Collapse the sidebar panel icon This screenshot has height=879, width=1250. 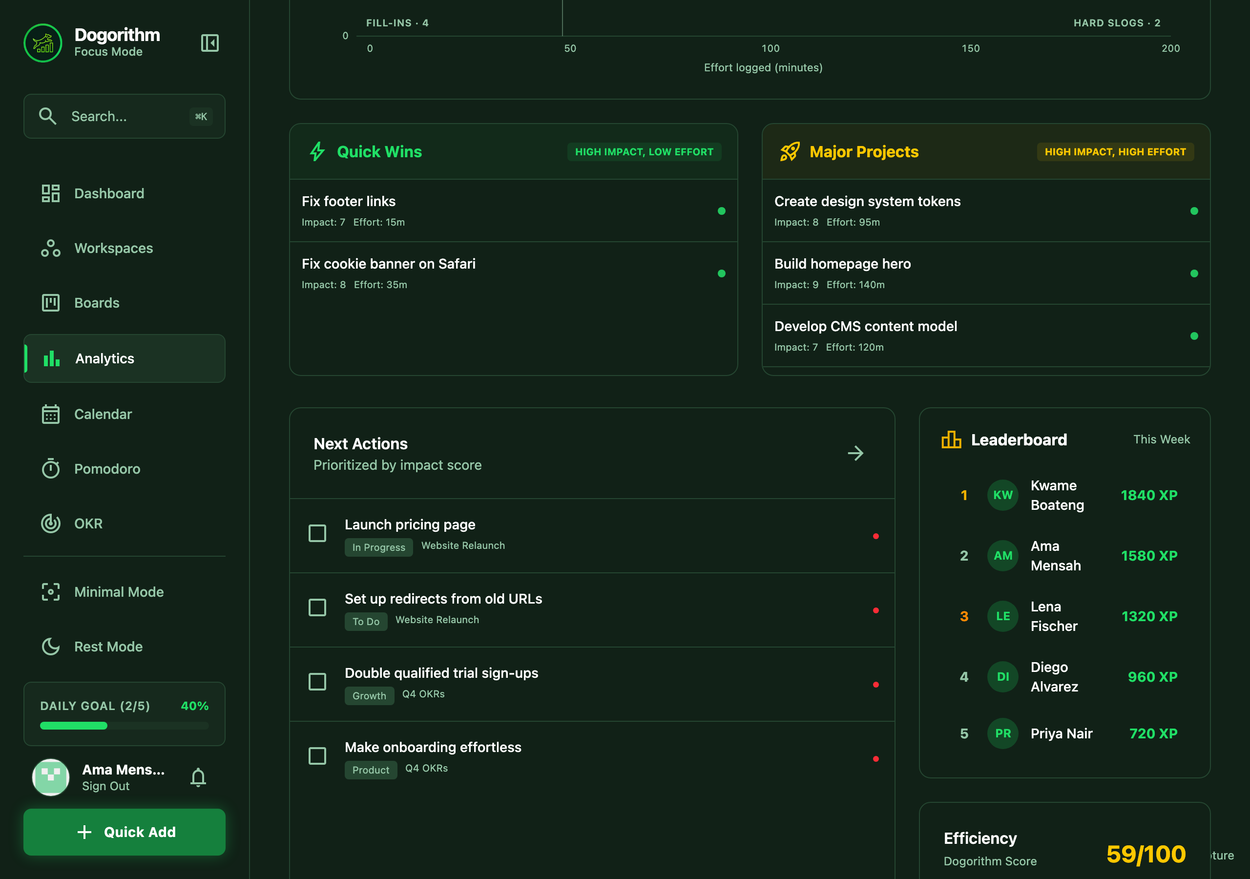(209, 43)
